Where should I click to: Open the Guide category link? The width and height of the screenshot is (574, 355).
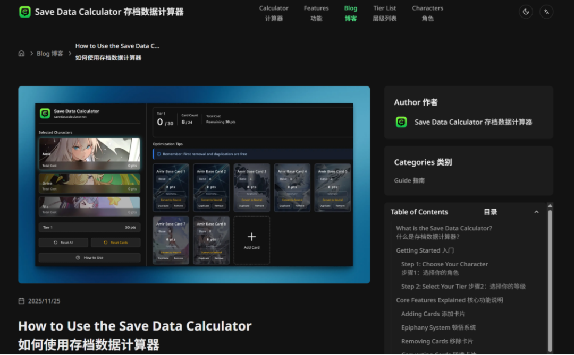409,180
